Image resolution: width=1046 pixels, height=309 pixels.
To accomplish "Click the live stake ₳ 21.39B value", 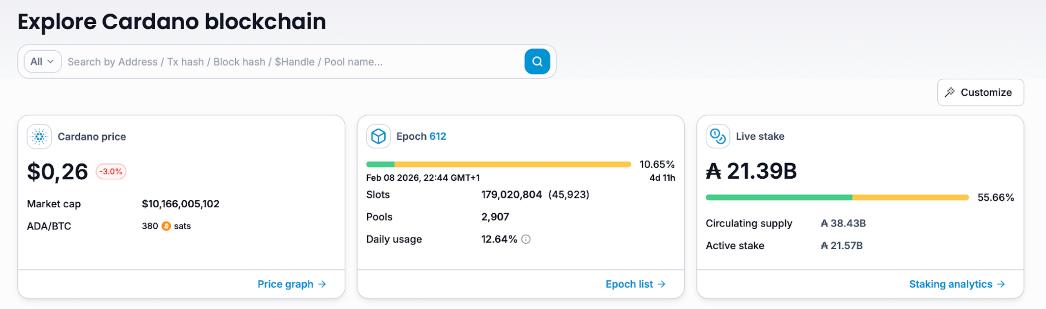I will pyautogui.click(x=751, y=171).
